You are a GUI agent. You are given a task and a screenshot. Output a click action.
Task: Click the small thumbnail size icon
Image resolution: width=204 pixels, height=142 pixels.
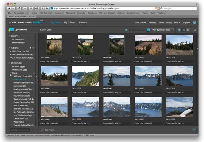[126, 30]
